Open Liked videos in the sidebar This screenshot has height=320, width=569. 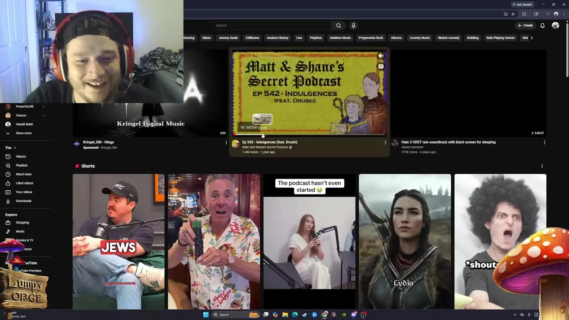point(24,183)
